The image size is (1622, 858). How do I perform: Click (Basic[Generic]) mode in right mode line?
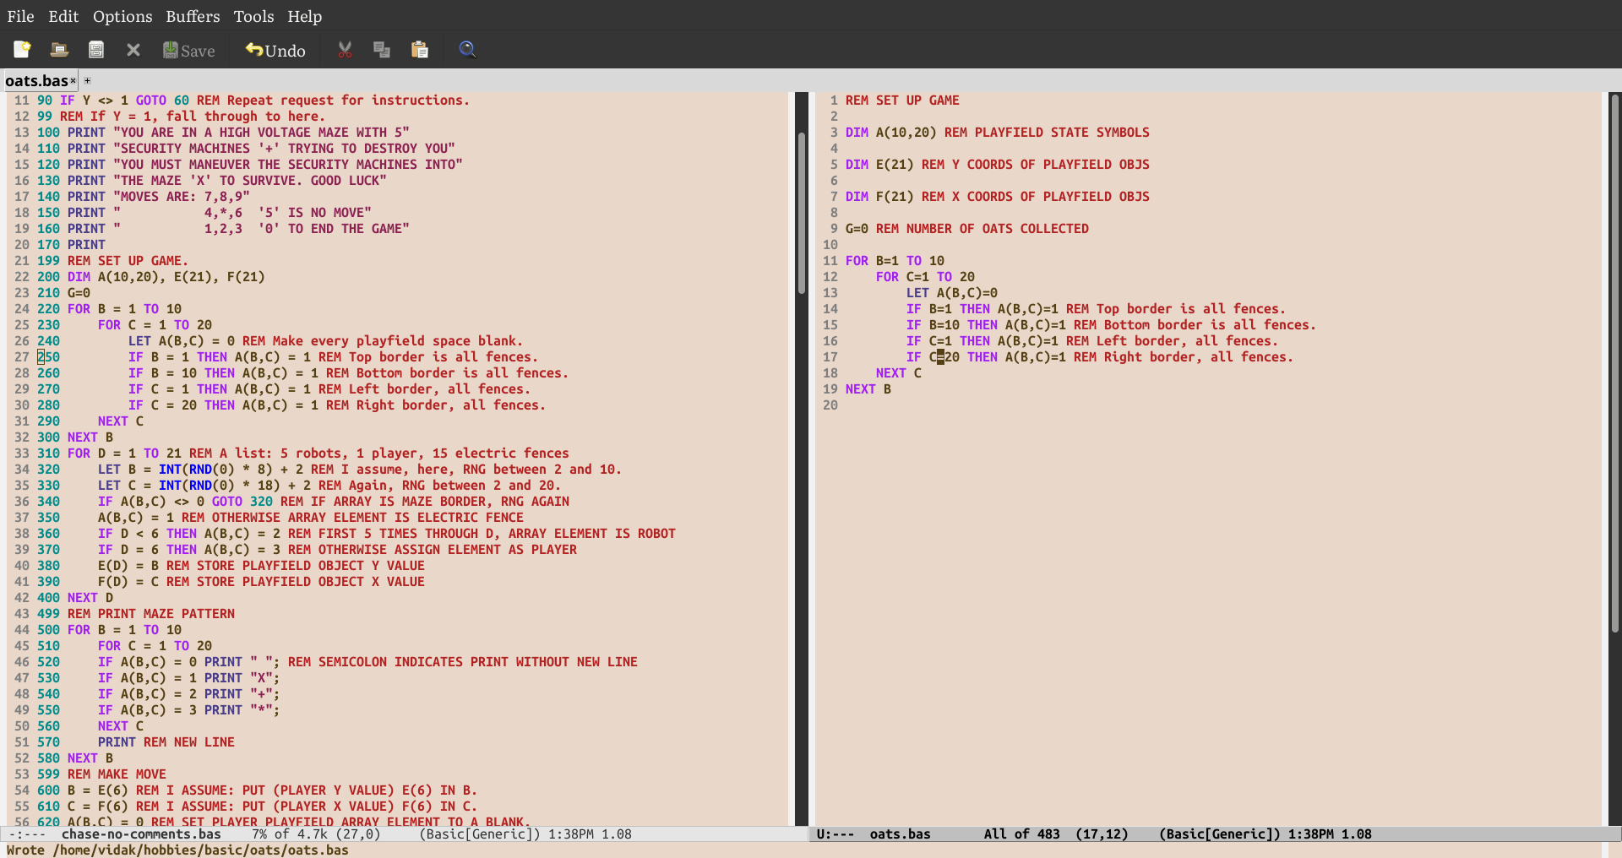point(1220,834)
